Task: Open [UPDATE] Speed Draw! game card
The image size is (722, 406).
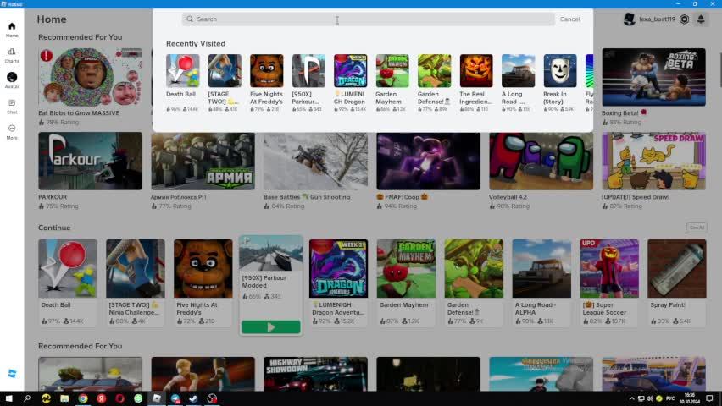Action: click(x=653, y=171)
